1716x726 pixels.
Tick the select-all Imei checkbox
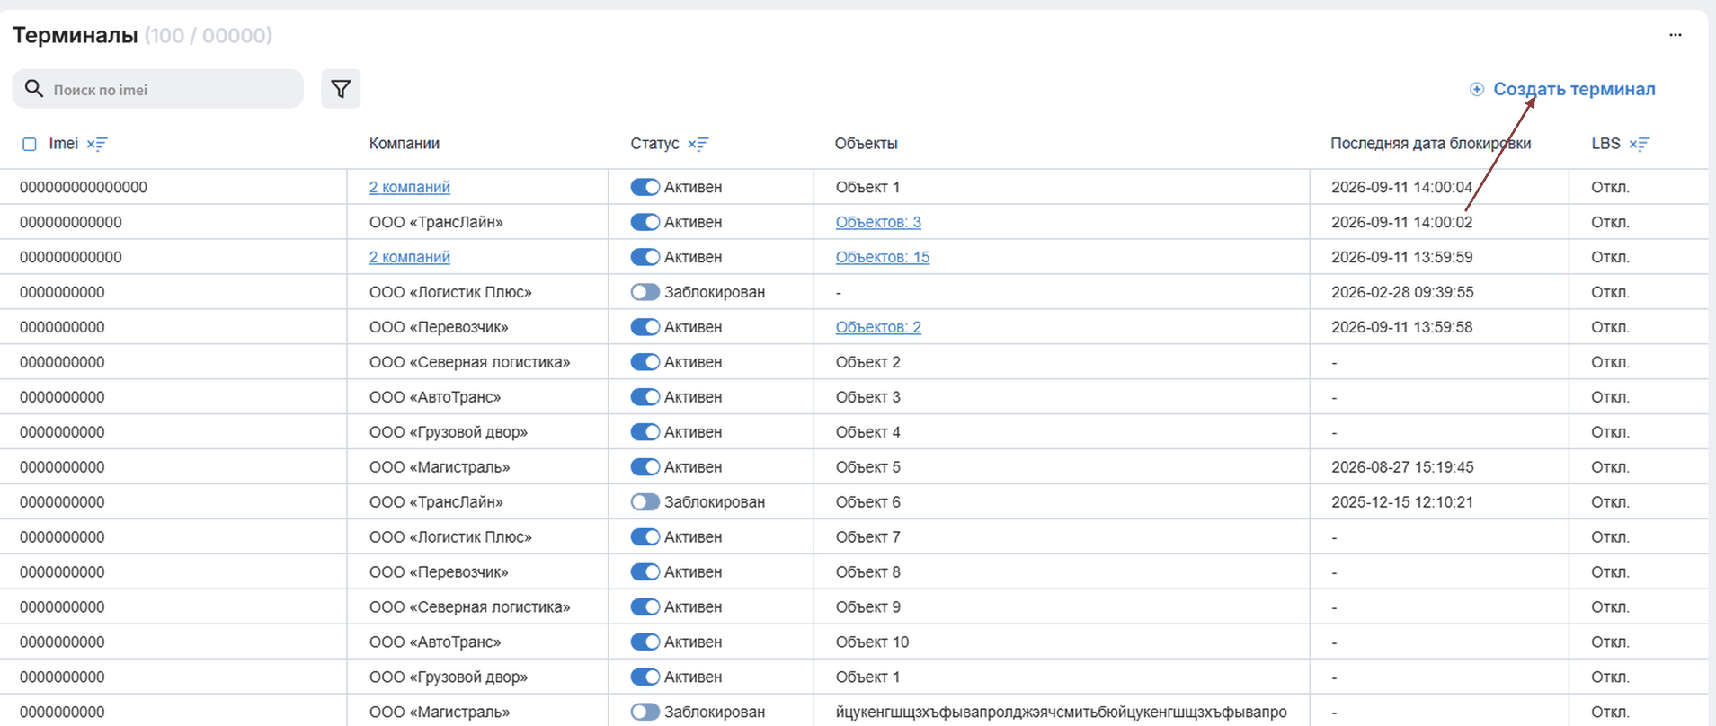[30, 144]
